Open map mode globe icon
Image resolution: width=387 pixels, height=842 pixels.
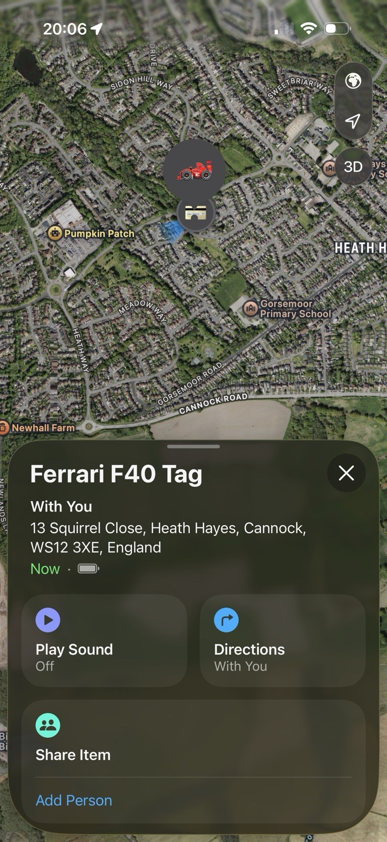click(x=353, y=81)
